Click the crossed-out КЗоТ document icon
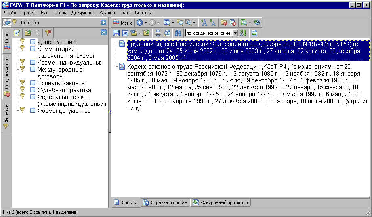Viewport: 372px width, 217px height. (122, 67)
